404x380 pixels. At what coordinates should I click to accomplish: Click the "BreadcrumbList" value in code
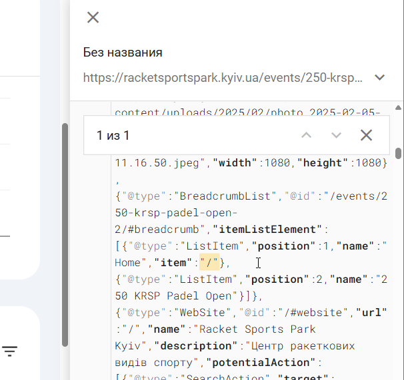[225, 196]
